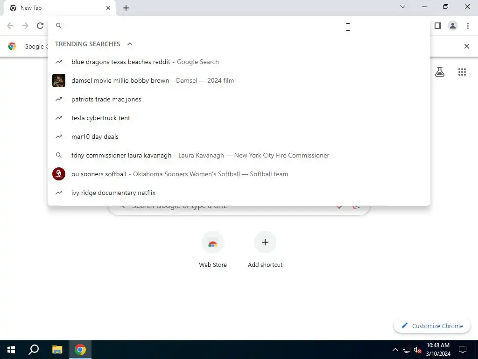Open the Web Store shortcut

tap(213, 250)
